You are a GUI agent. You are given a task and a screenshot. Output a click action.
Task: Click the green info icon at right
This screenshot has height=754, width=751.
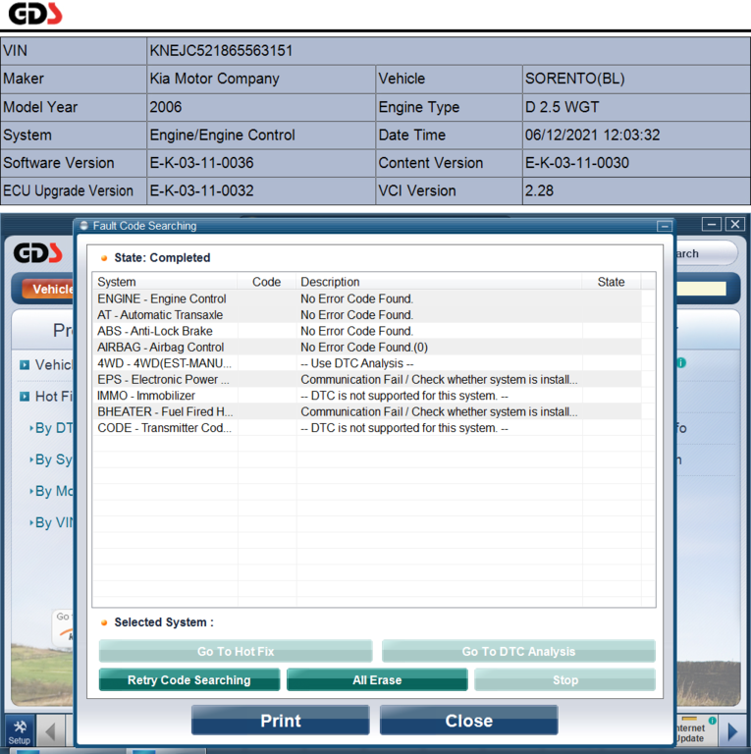(681, 362)
